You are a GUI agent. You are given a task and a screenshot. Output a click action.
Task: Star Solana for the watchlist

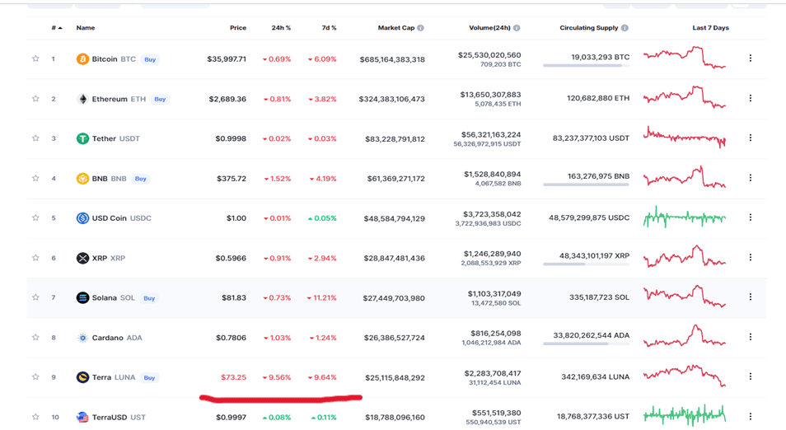(35, 297)
